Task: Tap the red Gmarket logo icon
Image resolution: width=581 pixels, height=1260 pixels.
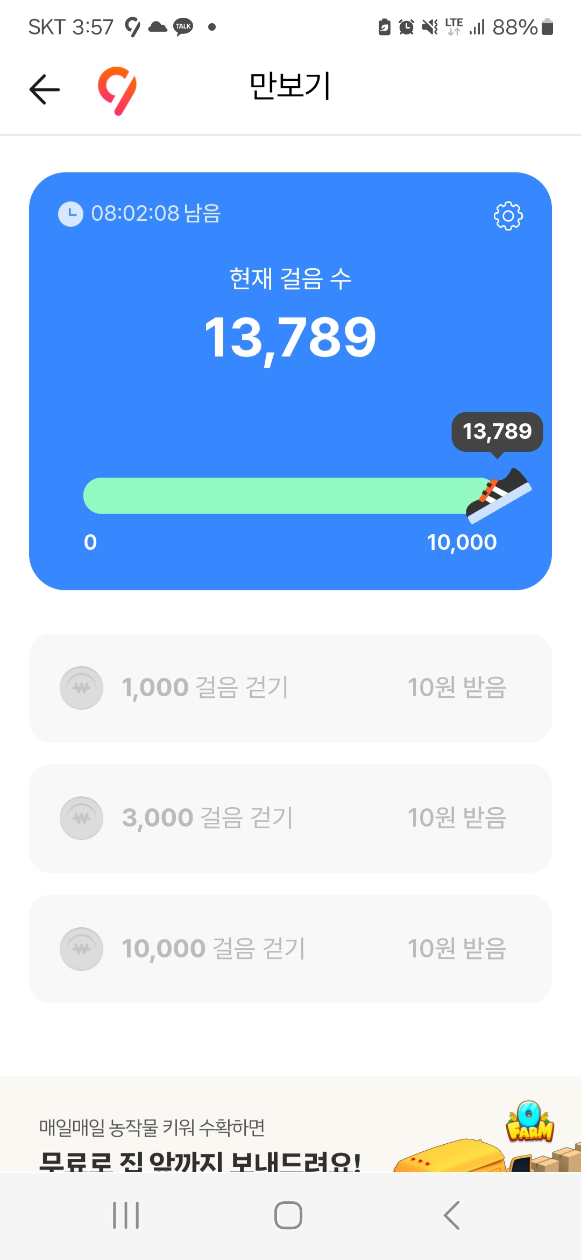Action: pyautogui.click(x=117, y=90)
